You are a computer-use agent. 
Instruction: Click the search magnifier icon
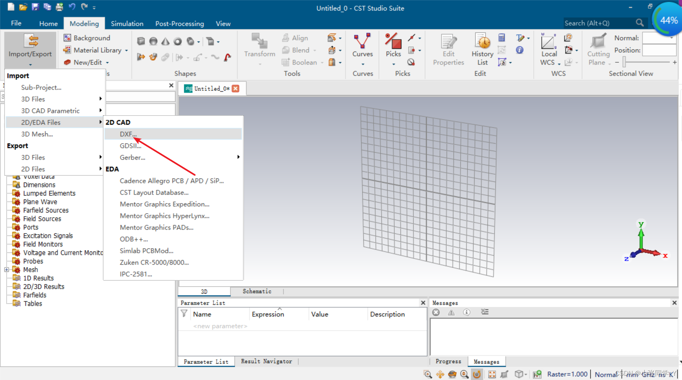click(640, 23)
